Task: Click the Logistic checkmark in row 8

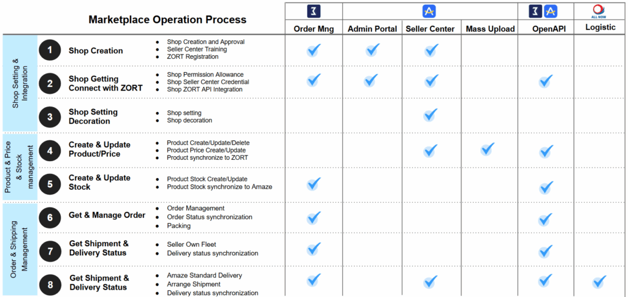Action: pos(599,282)
